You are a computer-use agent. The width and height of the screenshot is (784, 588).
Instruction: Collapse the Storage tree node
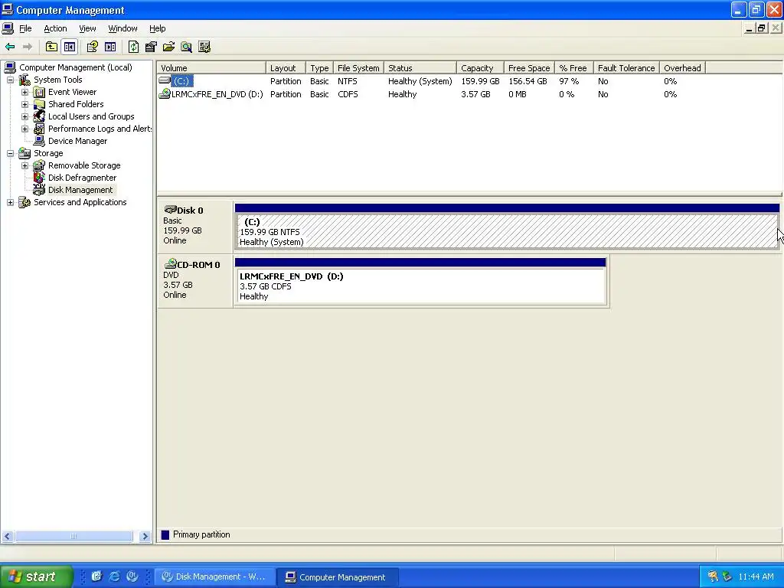tap(10, 153)
